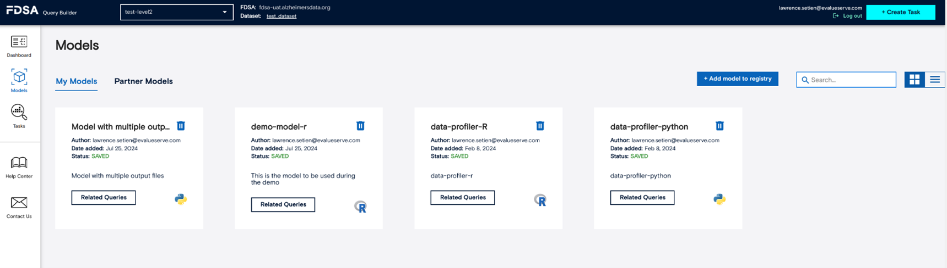Click user email in the top right header

(x=820, y=8)
